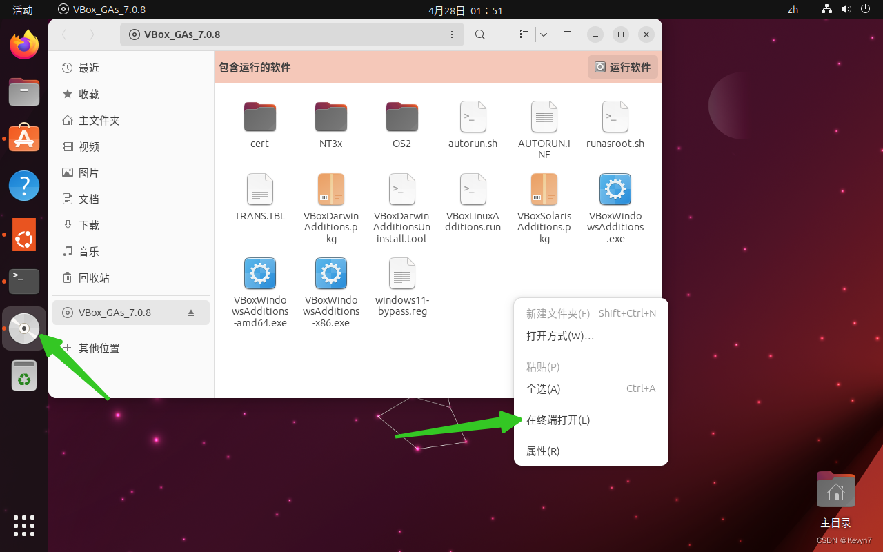Open 最近 in sidebar
Viewport: 883px width, 552px height.
[131, 68]
